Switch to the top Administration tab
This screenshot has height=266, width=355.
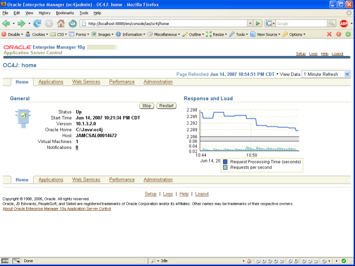point(158,82)
